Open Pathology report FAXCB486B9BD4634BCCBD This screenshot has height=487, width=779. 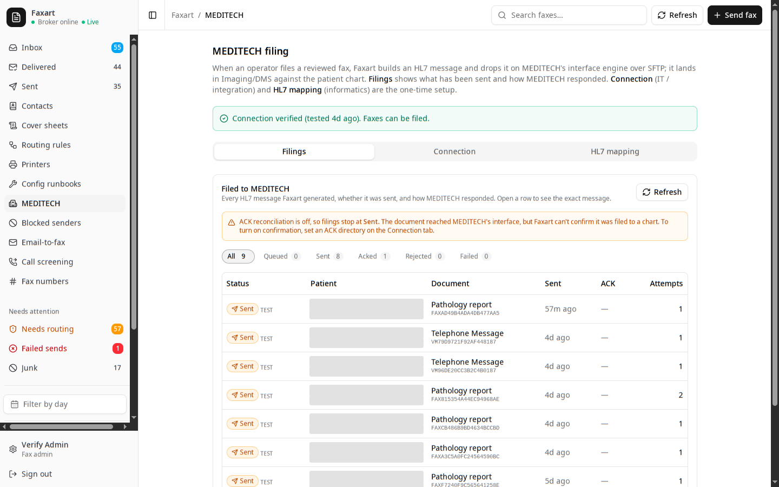[454, 424]
